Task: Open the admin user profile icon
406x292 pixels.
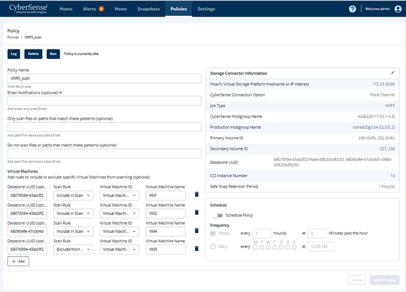Action: (x=398, y=9)
